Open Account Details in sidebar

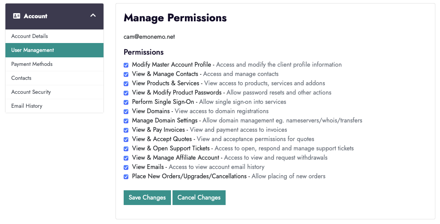click(x=29, y=36)
